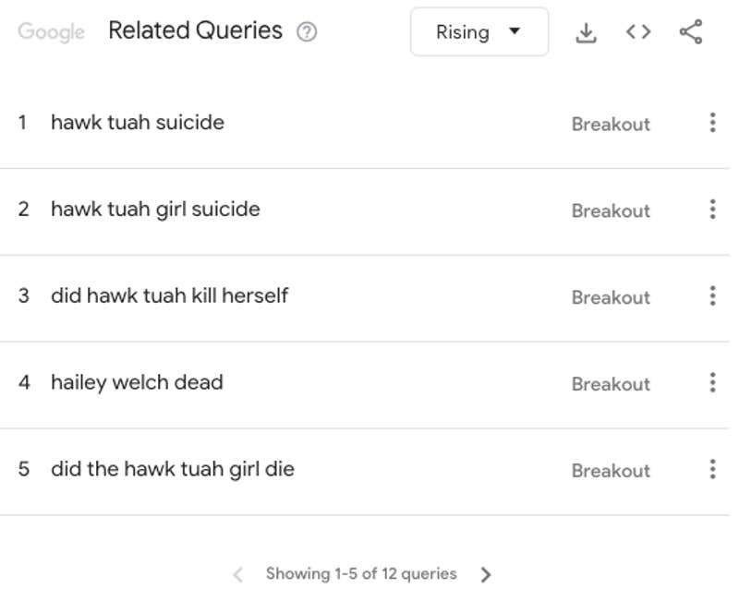Expand the three-dot menu next to hawk tuah girl suicide
Image resolution: width=739 pixels, height=601 pixels.
click(712, 210)
